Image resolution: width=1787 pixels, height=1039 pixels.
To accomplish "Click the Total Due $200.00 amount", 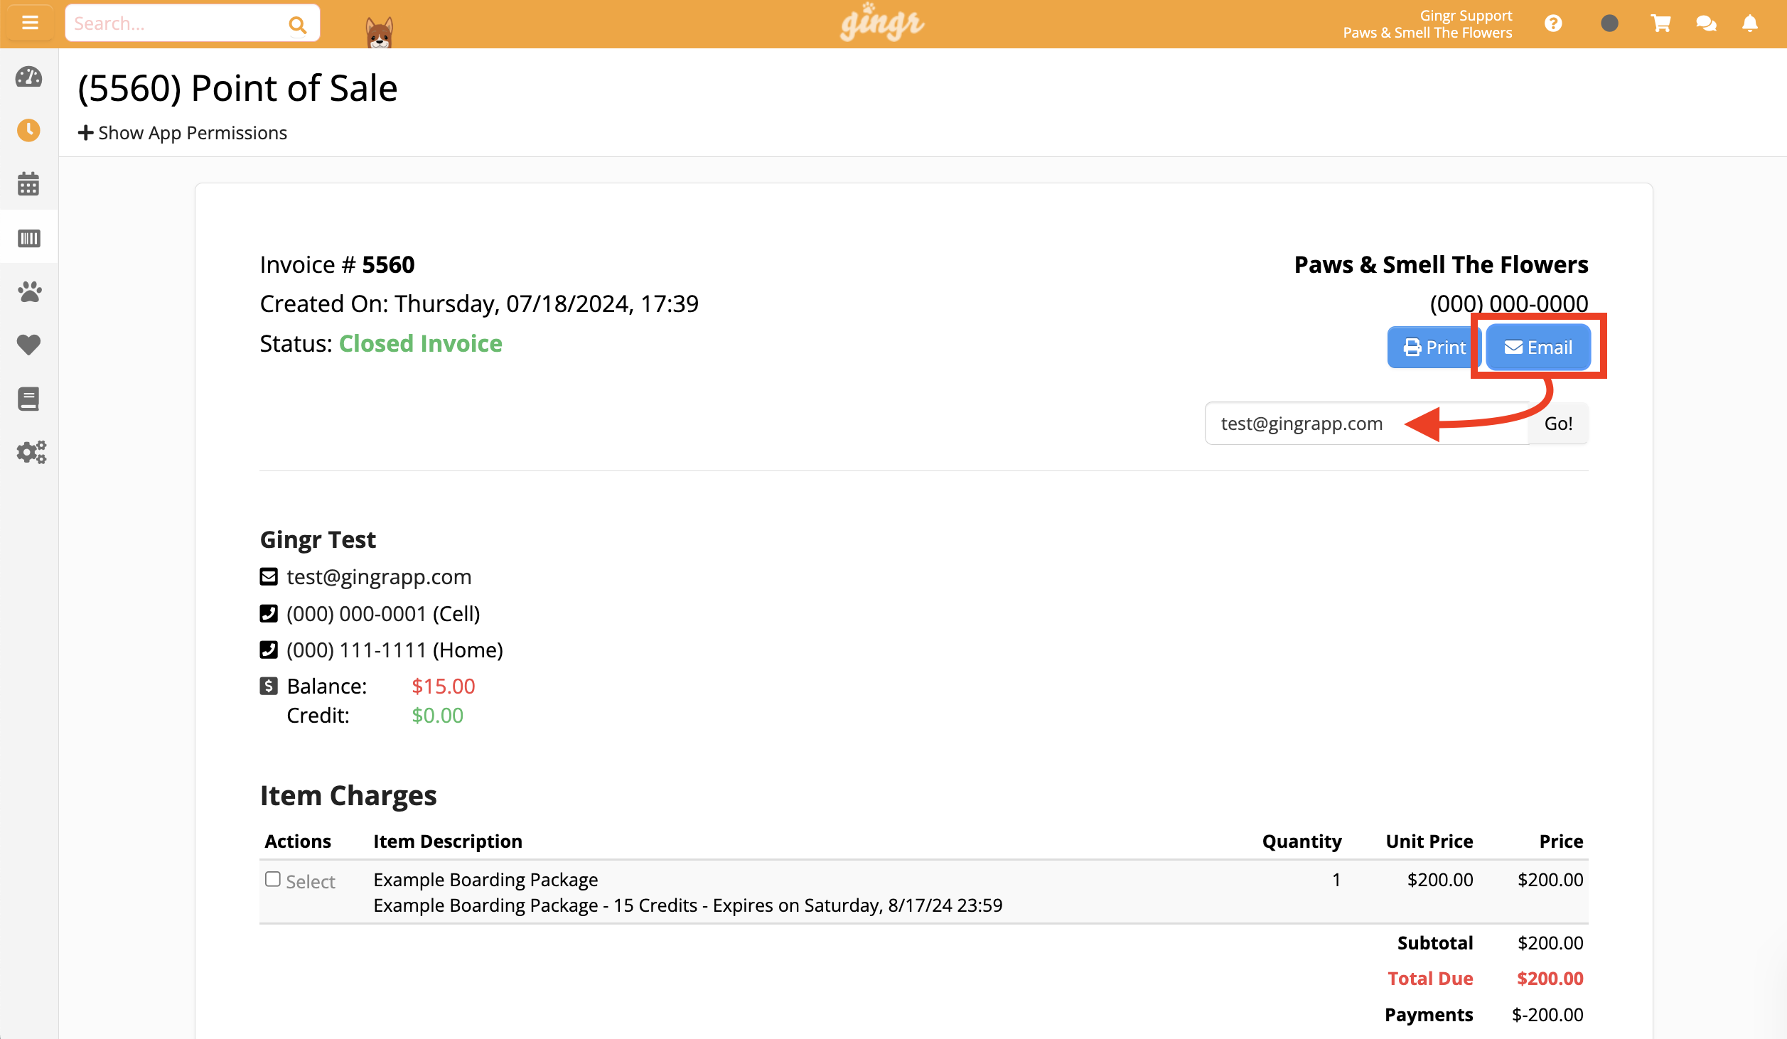I will [1550, 979].
